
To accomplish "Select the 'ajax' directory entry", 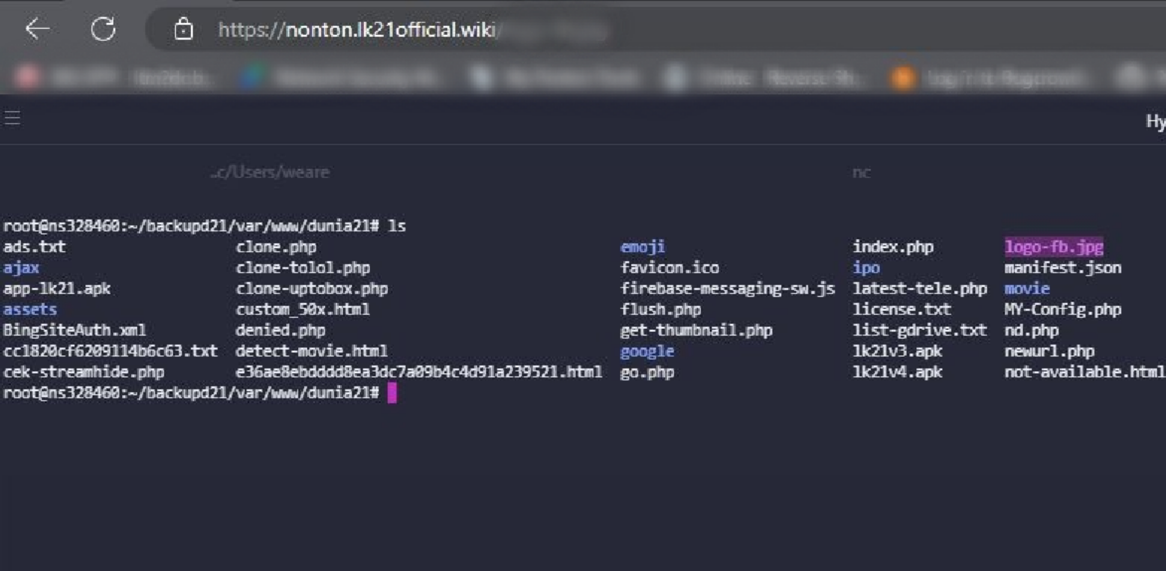I will (x=21, y=268).
